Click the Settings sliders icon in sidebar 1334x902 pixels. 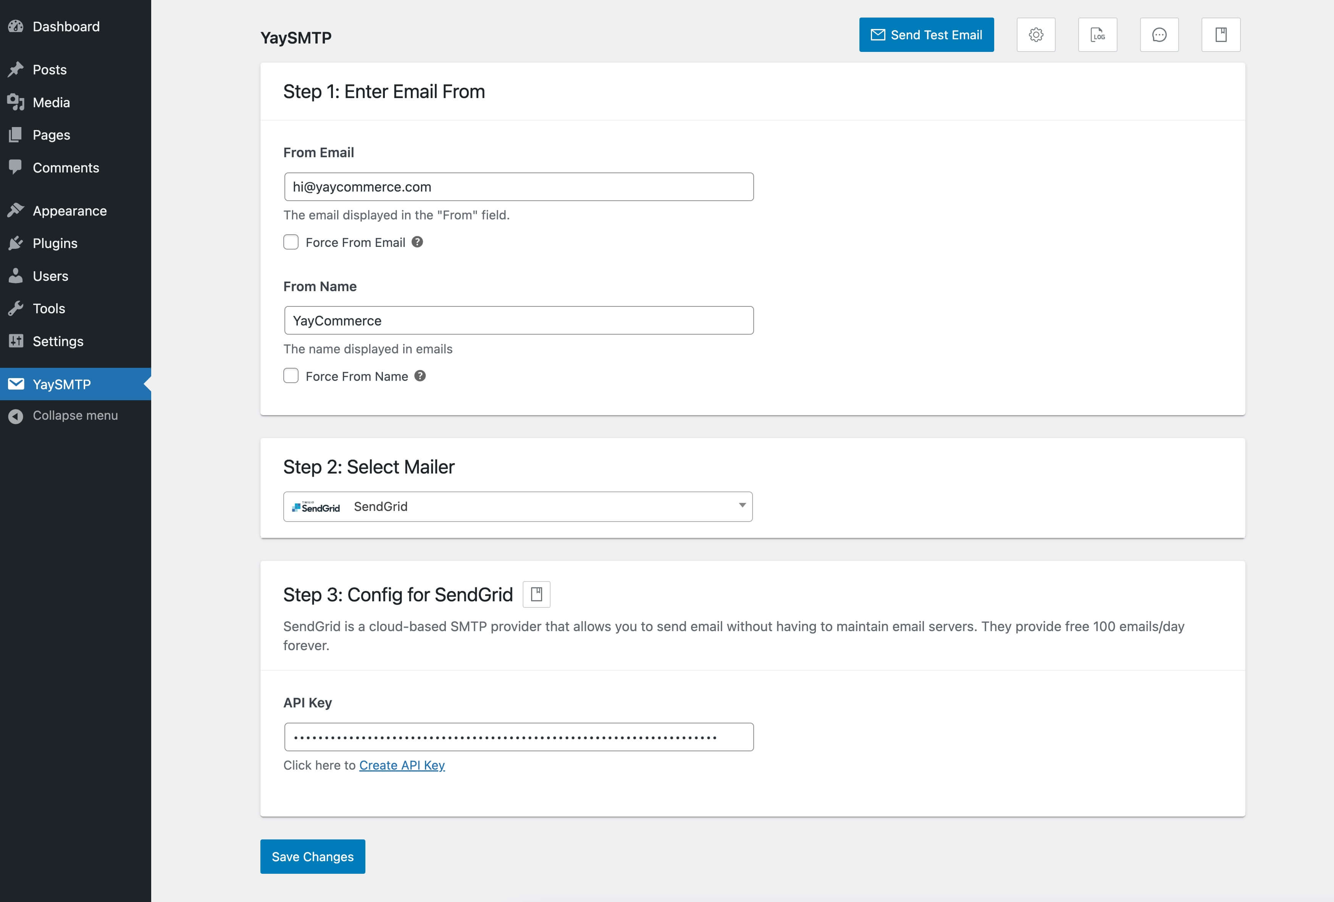coord(16,341)
